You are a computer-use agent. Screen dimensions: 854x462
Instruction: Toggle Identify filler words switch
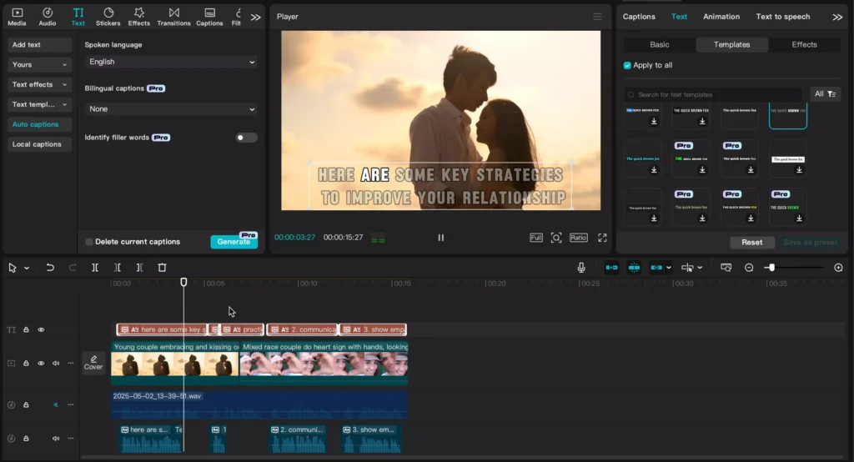pos(246,138)
